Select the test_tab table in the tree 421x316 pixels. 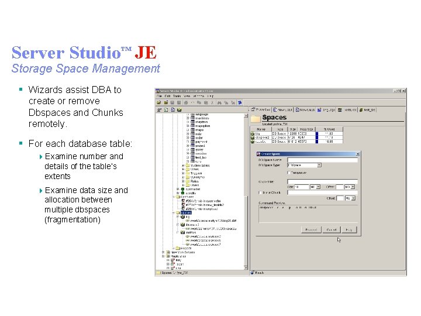click(201, 157)
